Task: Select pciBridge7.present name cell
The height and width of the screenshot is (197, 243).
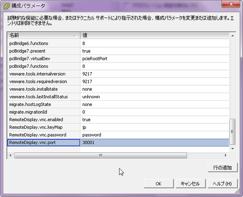Action: pyautogui.click(x=44, y=51)
